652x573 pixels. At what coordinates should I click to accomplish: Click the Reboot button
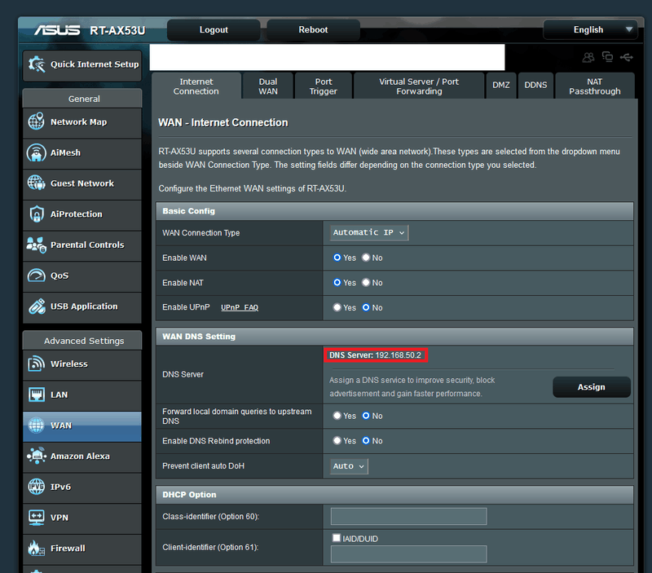click(x=313, y=29)
